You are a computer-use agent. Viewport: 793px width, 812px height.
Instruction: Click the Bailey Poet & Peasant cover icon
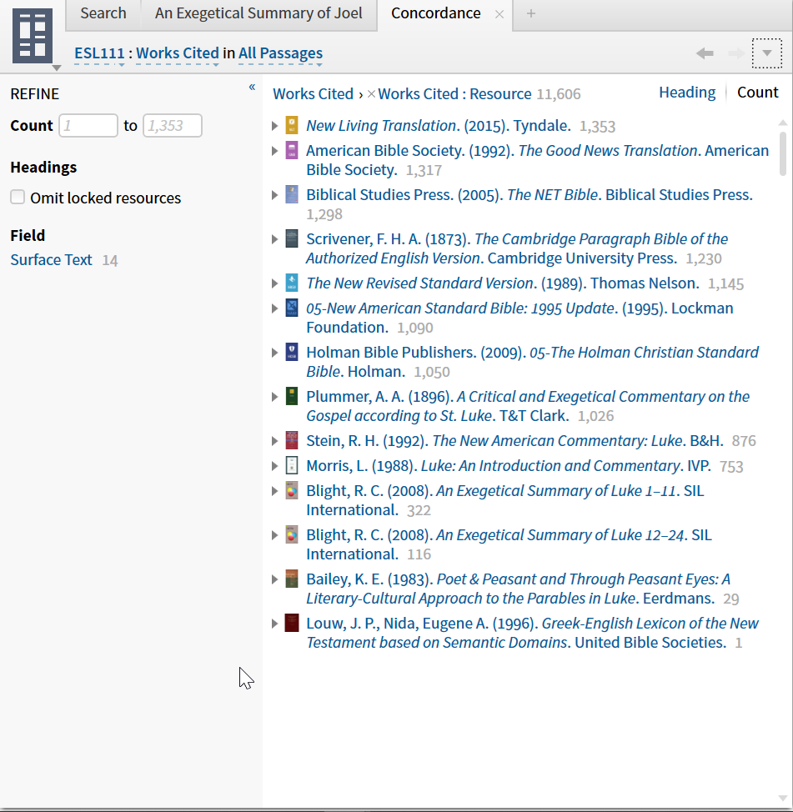(292, 579)
